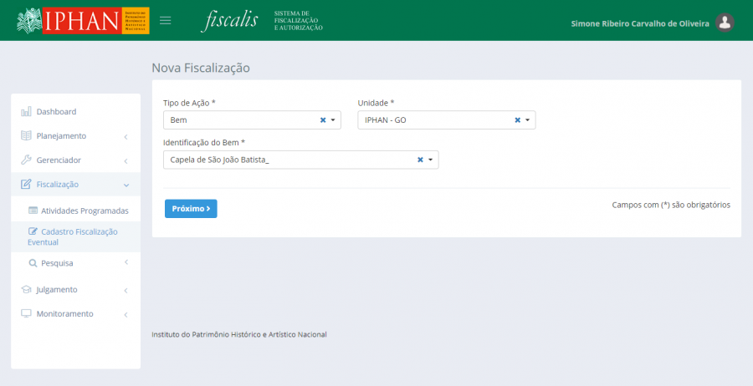Click the hamburger menu icon in header
753x386 pixels.
(166, 21)
